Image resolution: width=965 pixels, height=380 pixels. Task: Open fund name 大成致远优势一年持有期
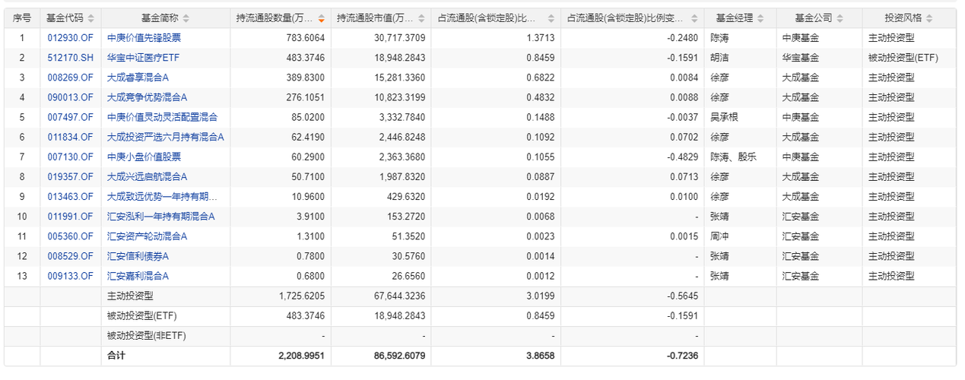click(x=163, y=196)
